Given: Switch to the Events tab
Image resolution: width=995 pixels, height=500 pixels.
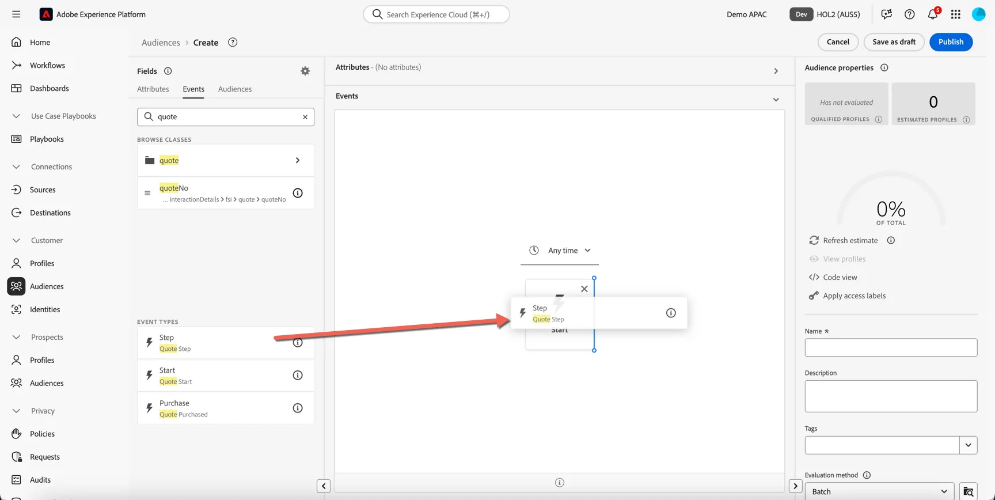Looking at the screenshot, I should click(193, 89).
